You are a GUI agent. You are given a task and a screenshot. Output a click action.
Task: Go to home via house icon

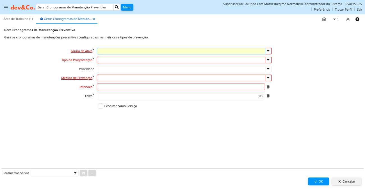pyautogui.click(x=324, y=19)
